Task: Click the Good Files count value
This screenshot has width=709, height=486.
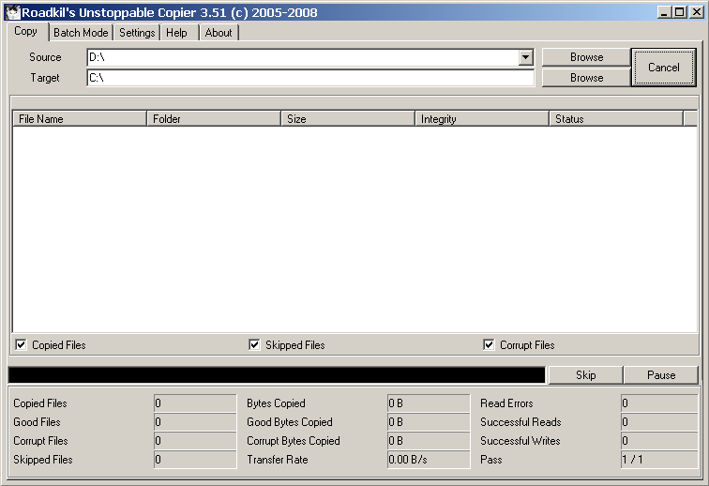Action: 195,422
